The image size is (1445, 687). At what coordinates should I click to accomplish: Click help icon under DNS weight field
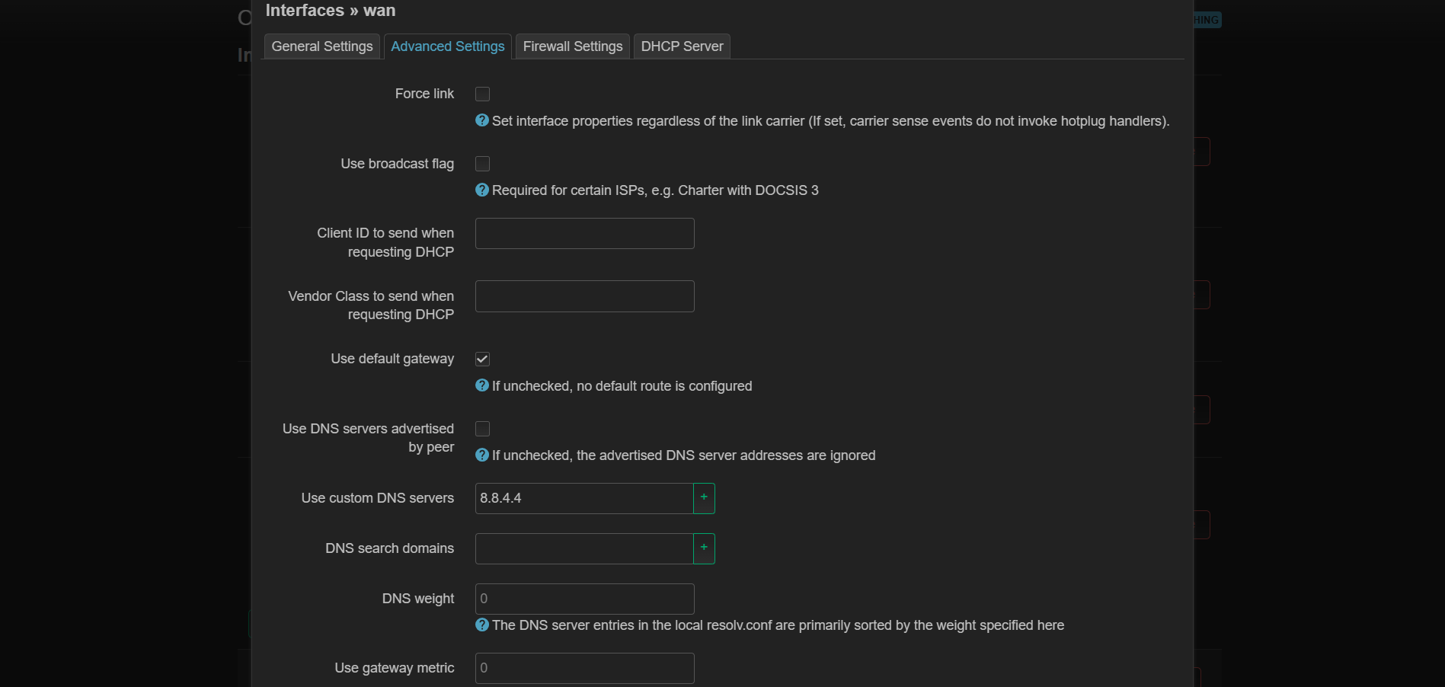pos(481,625)
